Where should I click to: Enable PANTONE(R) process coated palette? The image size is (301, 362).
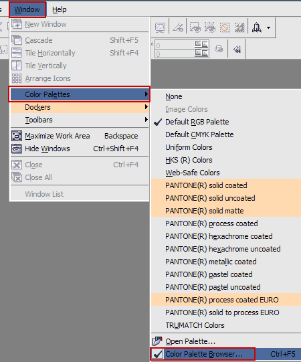[226, 223]
